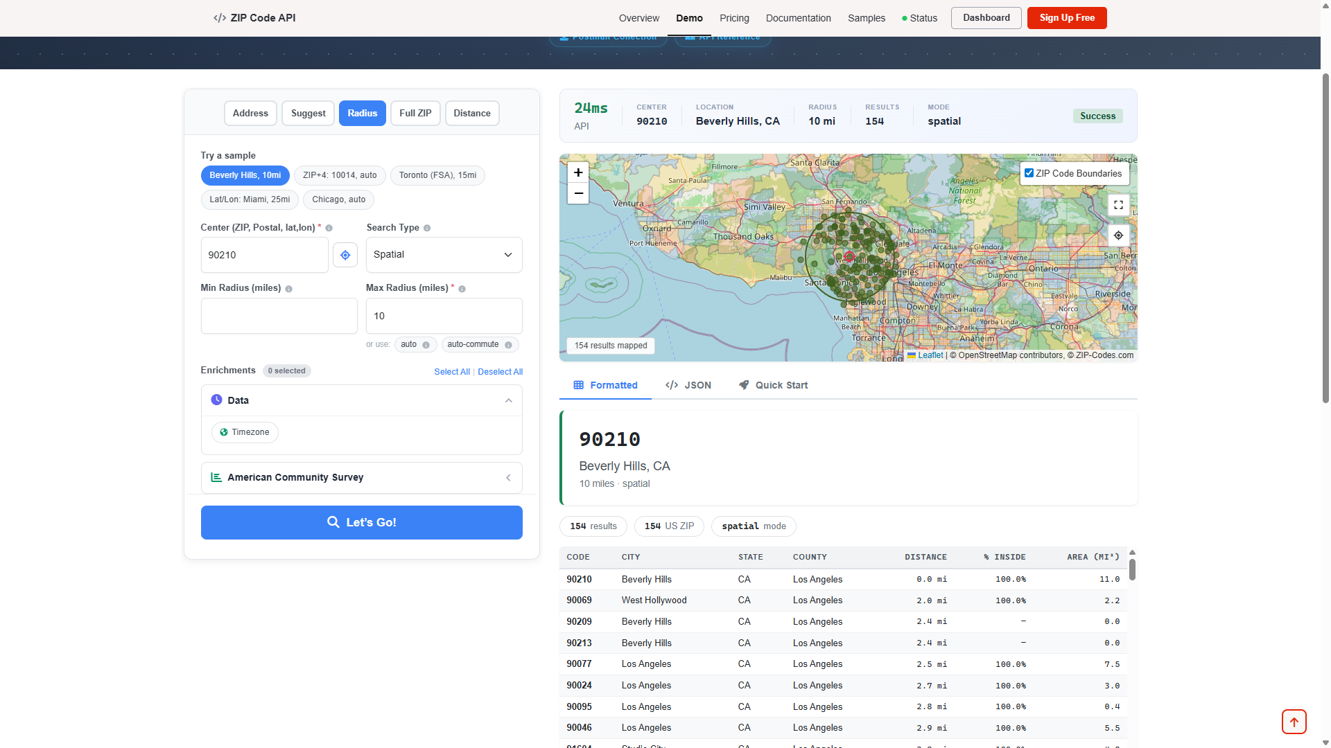1331x748 pixels.
Task: Click the Success status badge
Action: click(x=1097, y=116)
